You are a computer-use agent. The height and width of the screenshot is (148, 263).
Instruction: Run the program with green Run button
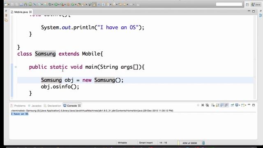tap(56, 5)
